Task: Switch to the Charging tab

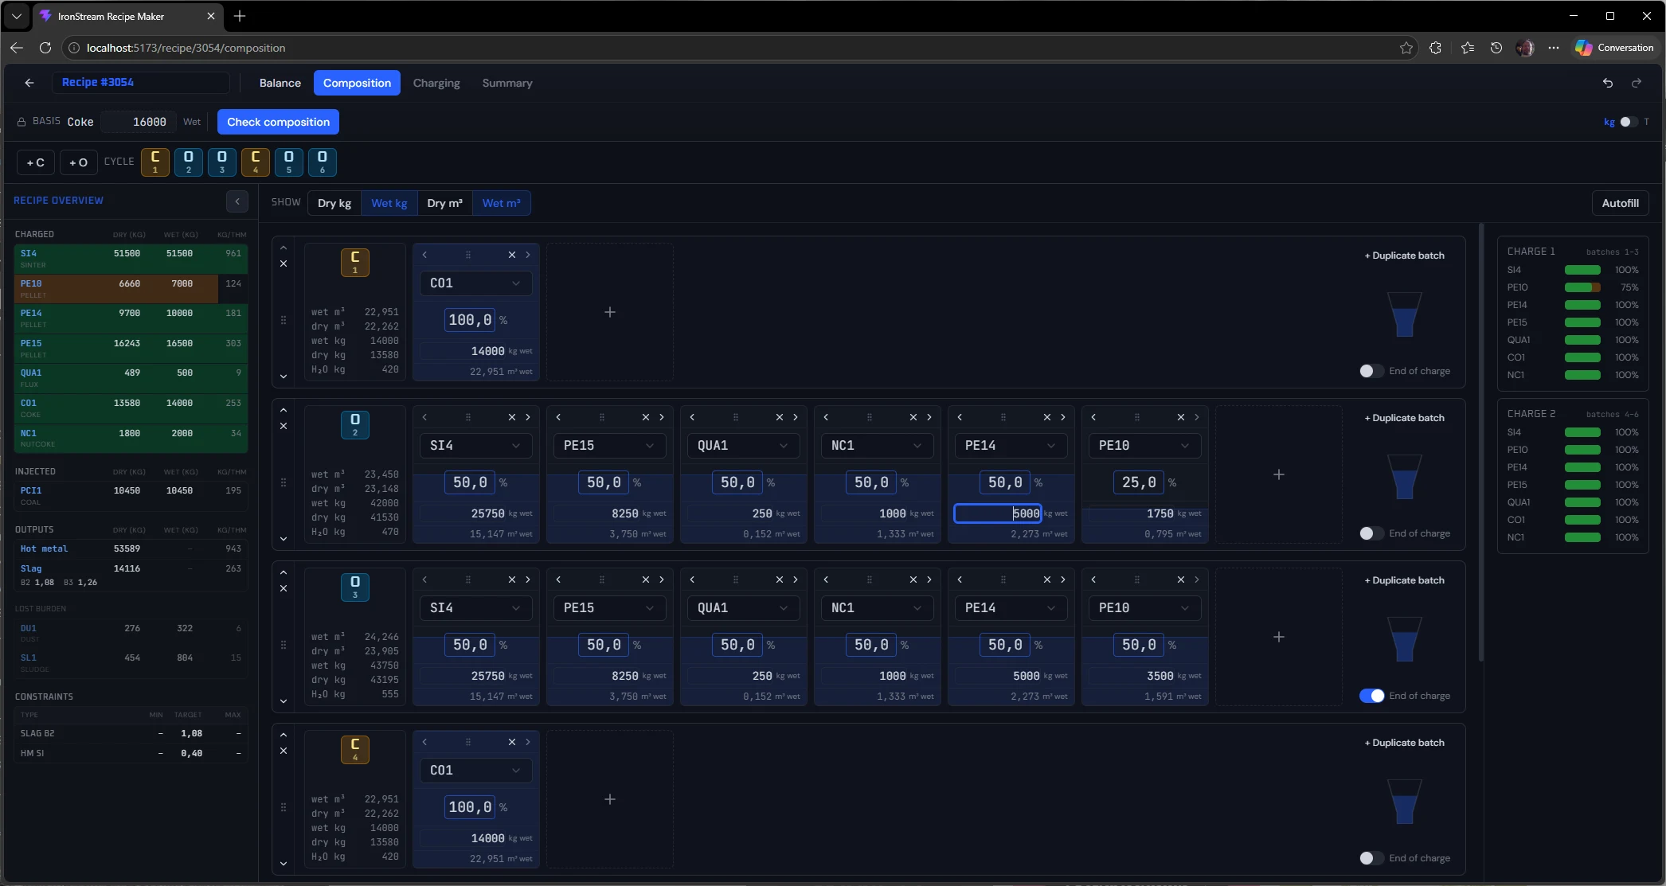Action: click(x=436, y=83)
